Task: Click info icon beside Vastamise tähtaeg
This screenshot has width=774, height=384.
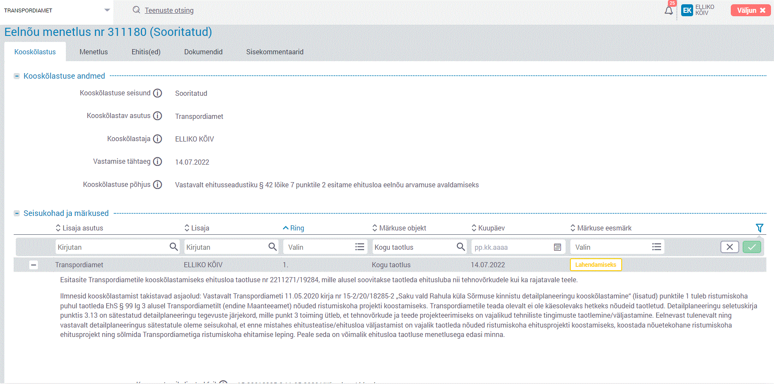Action: point(157,162)
